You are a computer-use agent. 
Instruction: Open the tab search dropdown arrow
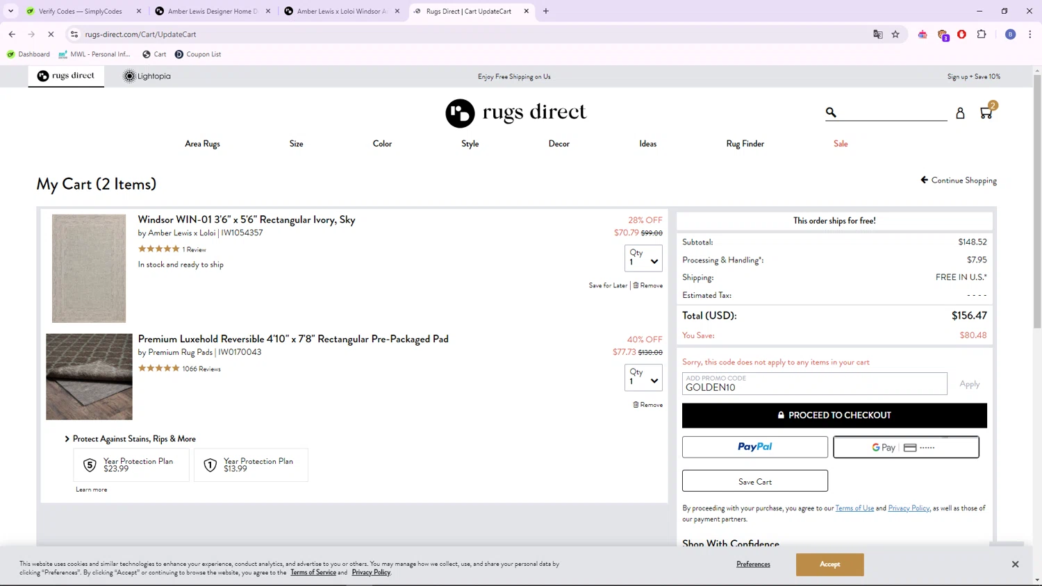point(10,11)
